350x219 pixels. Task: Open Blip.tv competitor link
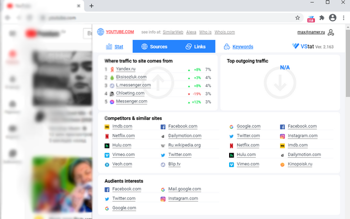174,164
